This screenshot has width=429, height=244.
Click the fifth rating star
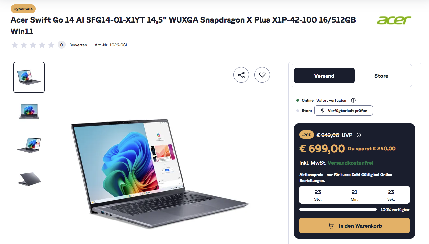[x=51, y=45]
